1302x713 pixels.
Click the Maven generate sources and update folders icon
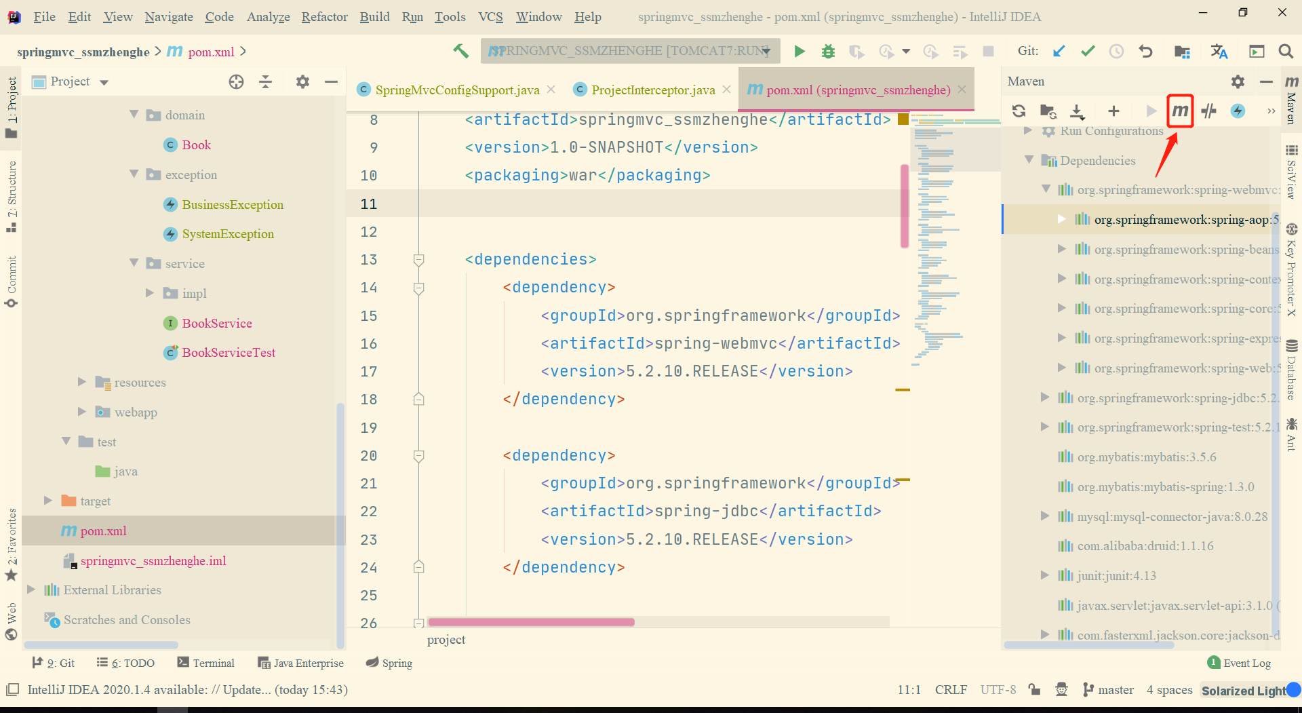(1048, 111)
